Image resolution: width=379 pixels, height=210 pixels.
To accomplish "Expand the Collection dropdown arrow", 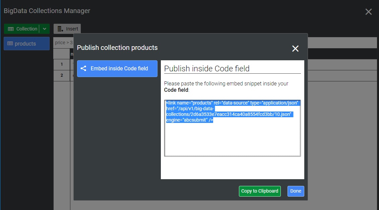I will click(x=45, y=29).
